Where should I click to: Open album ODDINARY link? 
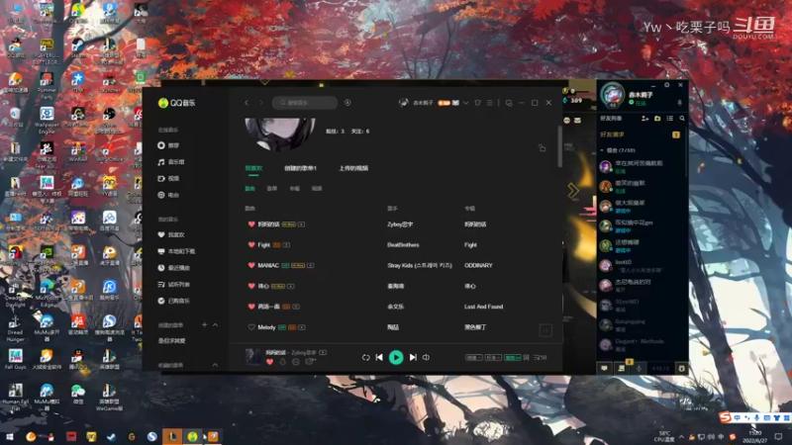click(x=478, y=265)
